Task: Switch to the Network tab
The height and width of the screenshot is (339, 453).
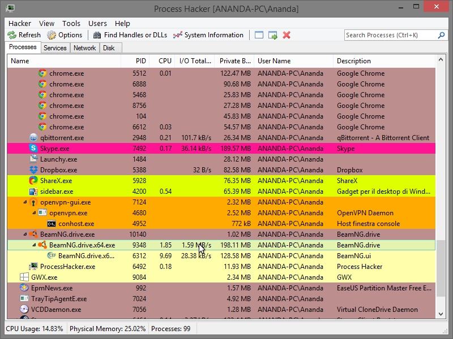Action: pyautogui.click(x=84, y=48)
